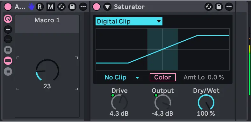Toggle the macro controls view button
This screenshot has height=122, width=251.
[x=8, y=19]
